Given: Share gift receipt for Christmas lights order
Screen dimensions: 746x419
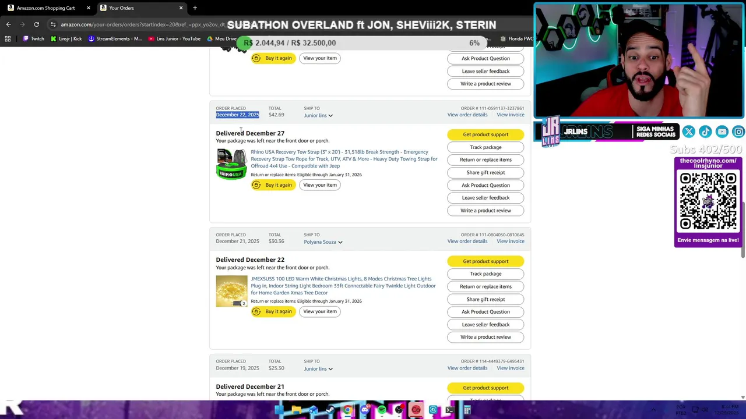Looking at the screenshot, I should (485, 300).
